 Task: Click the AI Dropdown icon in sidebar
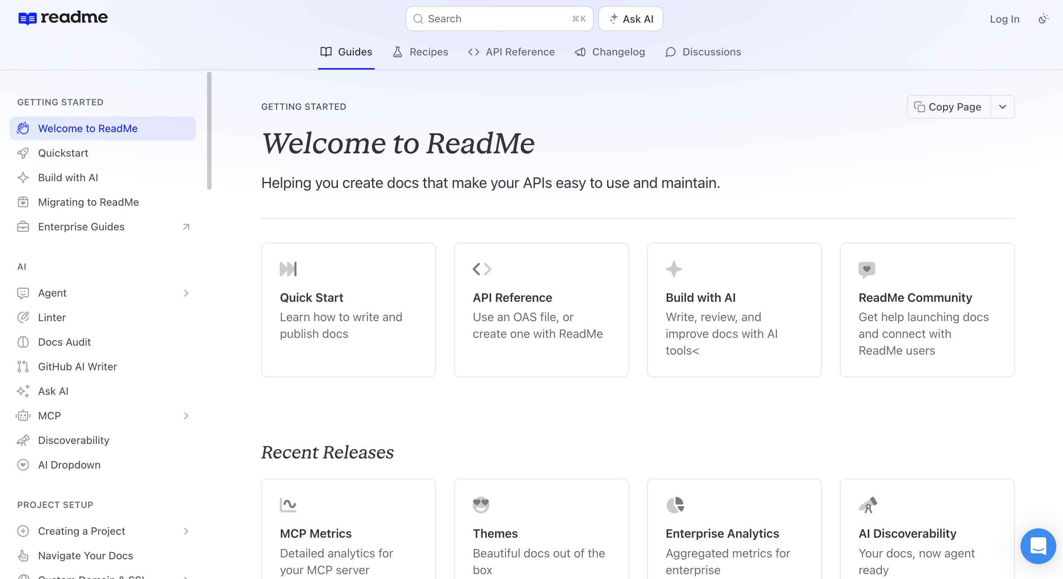click(23, 465)
